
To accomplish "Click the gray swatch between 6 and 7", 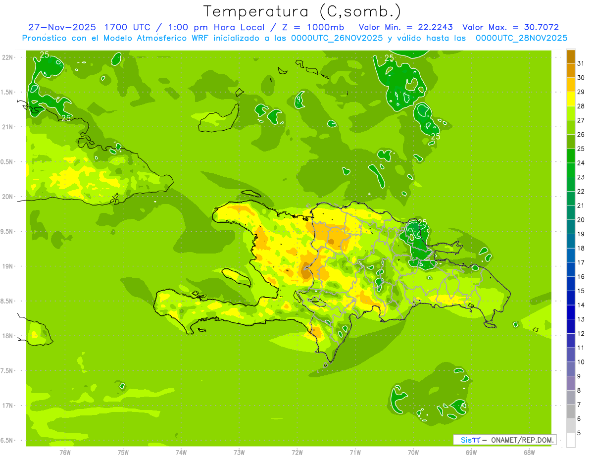I will 571,412.
